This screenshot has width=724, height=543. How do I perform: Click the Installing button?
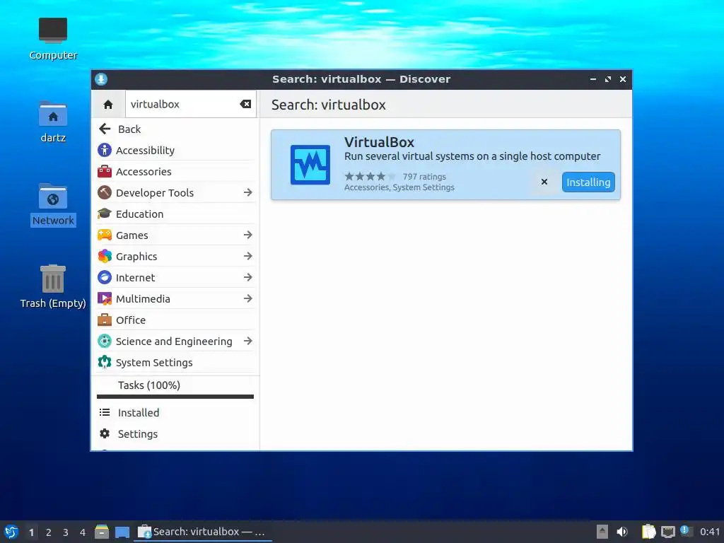point(588,182)
